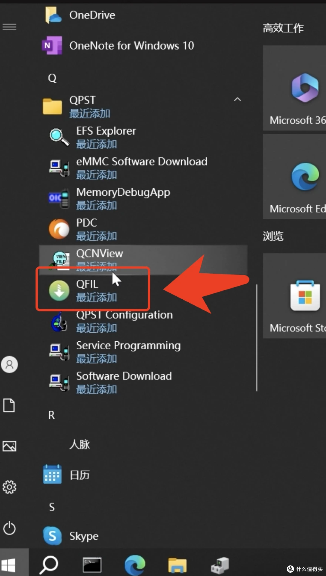Open the power options button
This screenshot has width=326, height=576.
[x=9, y=528]
